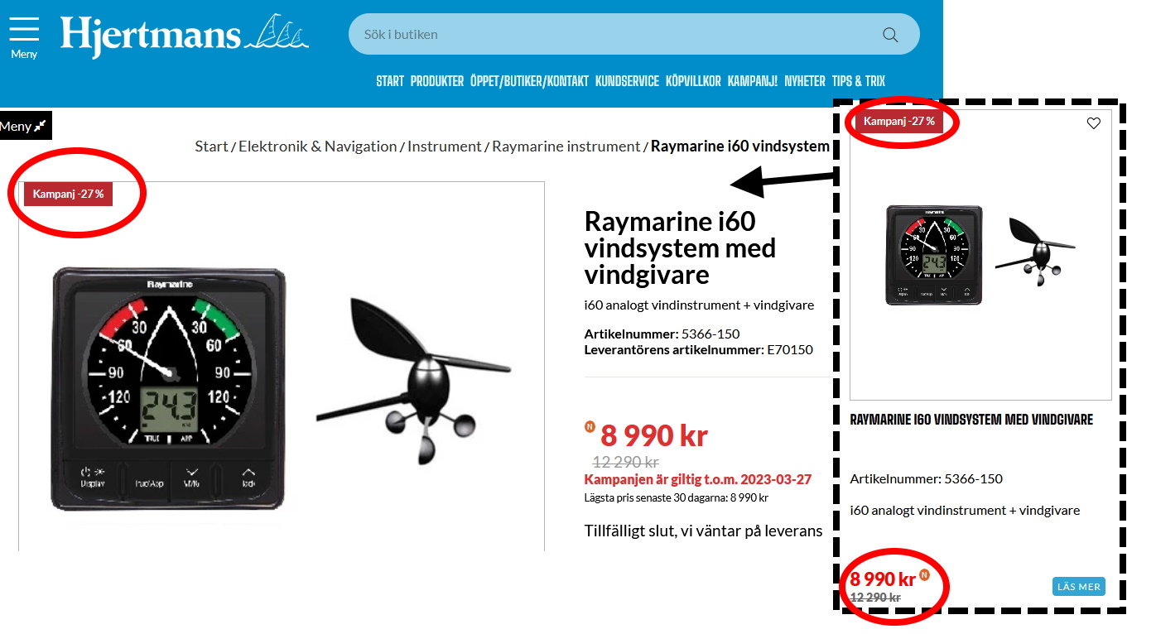
Task: Click the orange N badge beside main price
Action: point(590,427)
